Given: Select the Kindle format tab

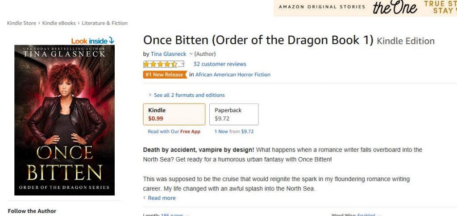Looking at the screenshot, I should pos(174,114).
